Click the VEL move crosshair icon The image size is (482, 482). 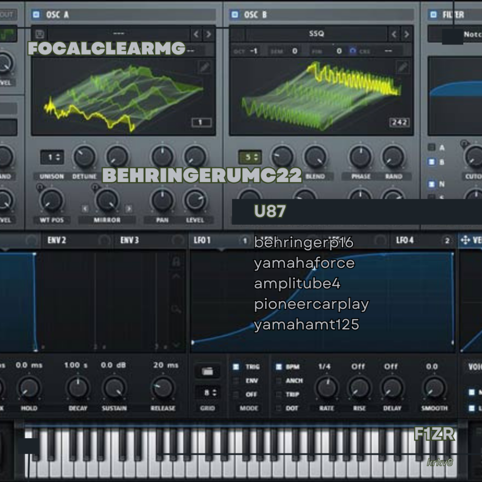tap(465, 240)
